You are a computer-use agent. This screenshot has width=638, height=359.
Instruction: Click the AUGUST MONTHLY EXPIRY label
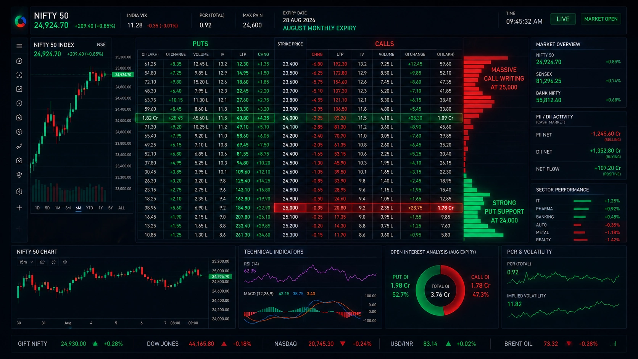[319, 28]
